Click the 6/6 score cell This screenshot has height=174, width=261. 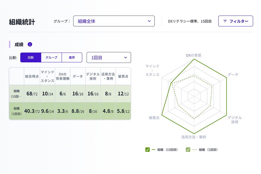[63, 94]
